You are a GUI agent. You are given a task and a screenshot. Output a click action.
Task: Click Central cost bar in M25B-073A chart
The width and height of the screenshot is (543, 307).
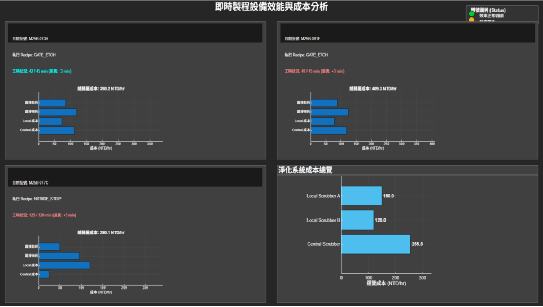click(x=56, y=130)
